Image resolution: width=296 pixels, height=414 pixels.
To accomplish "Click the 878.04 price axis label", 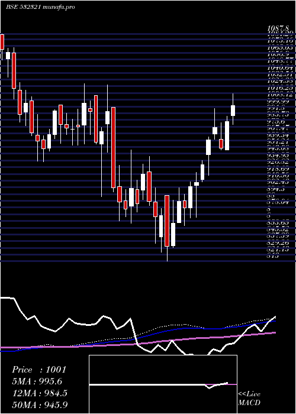I will (278, 202).
